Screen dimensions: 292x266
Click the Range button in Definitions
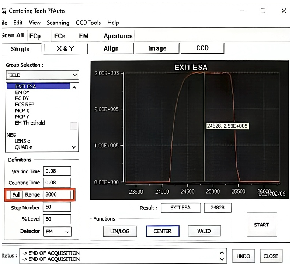click(x=32, y=194)
